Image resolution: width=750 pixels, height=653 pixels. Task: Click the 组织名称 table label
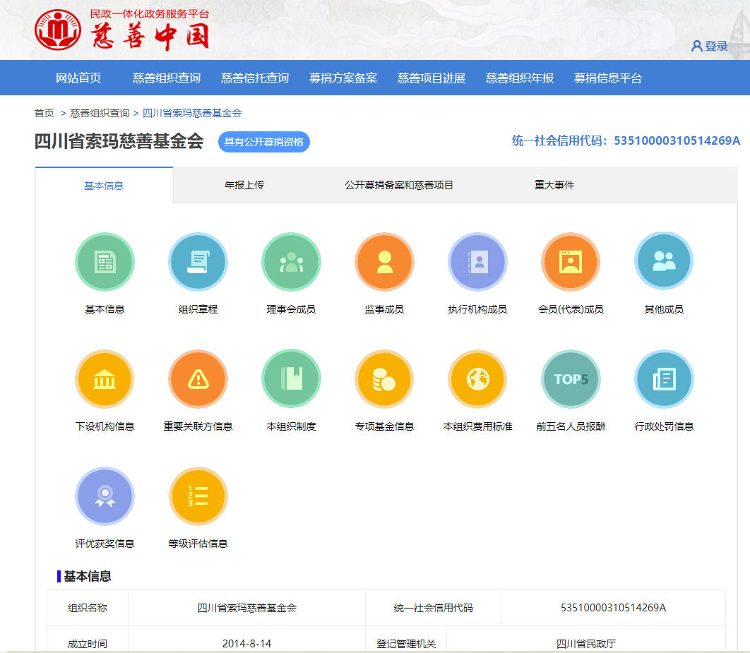tap(88, 608)
